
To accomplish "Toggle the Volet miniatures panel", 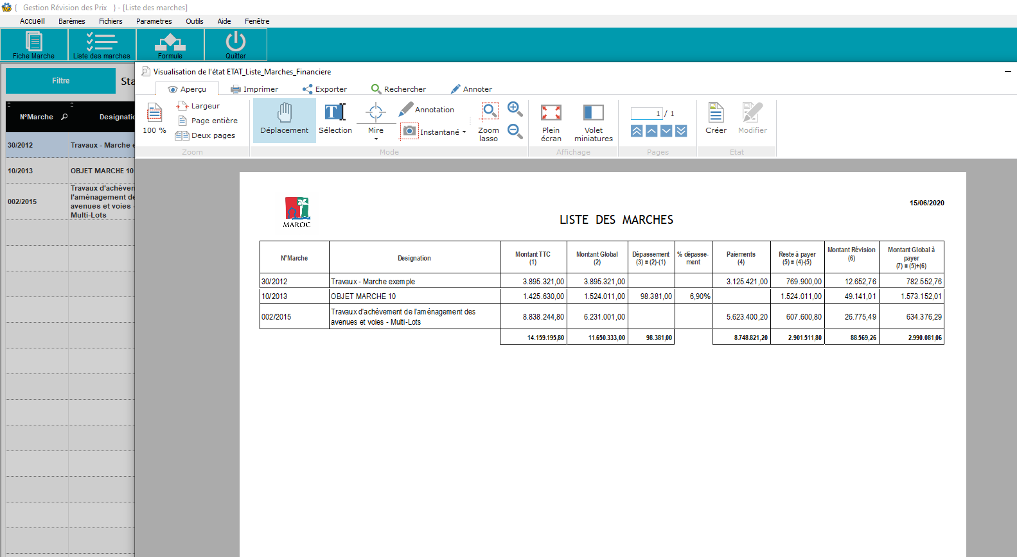I will (x=593, y=121).
